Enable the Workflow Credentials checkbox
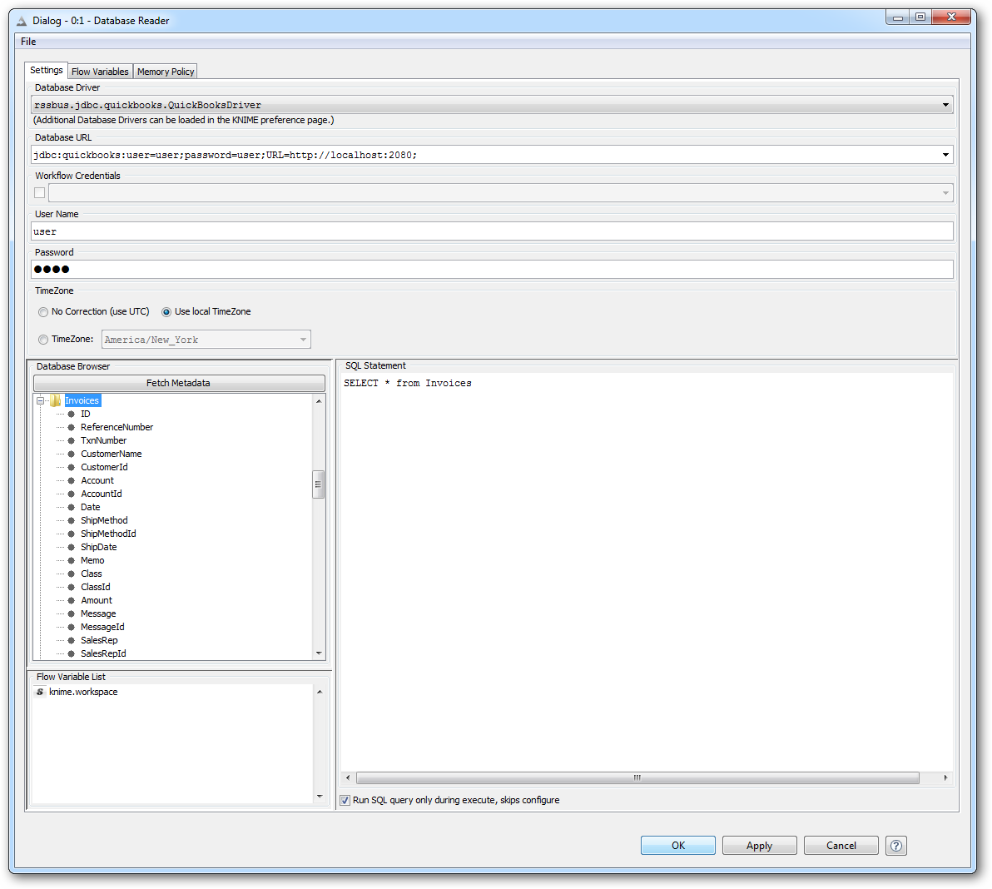Viewport: 992px width, 889px height. click(x=39, y=193)
